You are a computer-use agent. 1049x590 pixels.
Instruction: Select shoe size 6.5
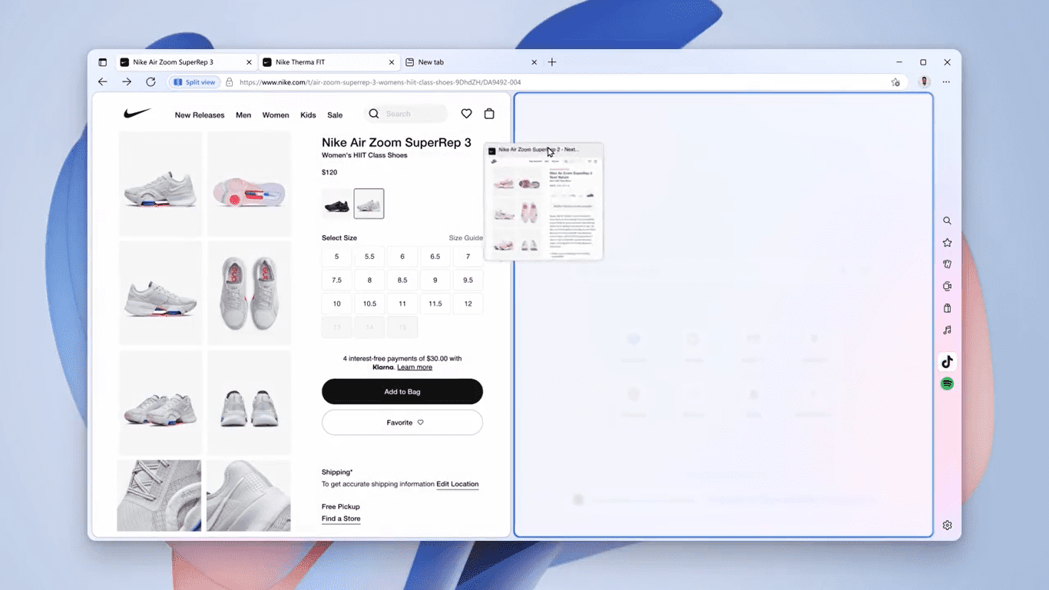[435, 257]
